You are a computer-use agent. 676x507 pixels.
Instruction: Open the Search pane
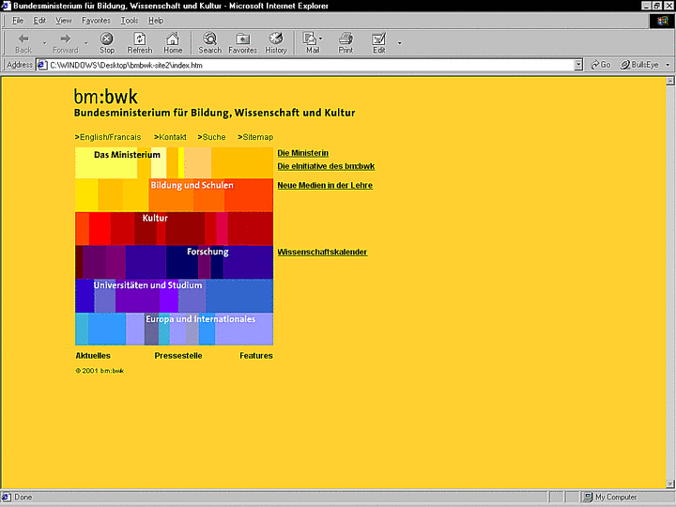click(x=210, y=42)
